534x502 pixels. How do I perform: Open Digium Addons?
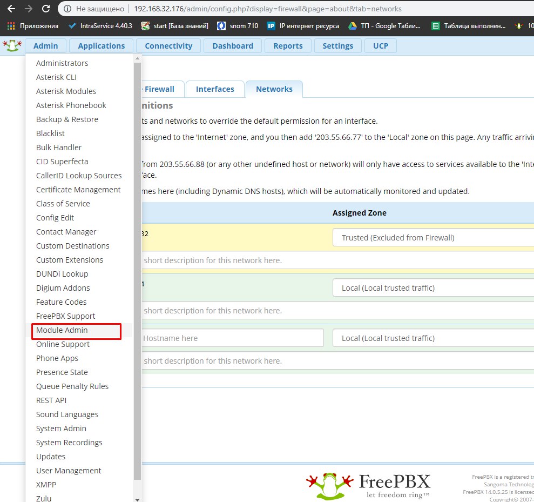pyautogui.click(x=63, y=288)
